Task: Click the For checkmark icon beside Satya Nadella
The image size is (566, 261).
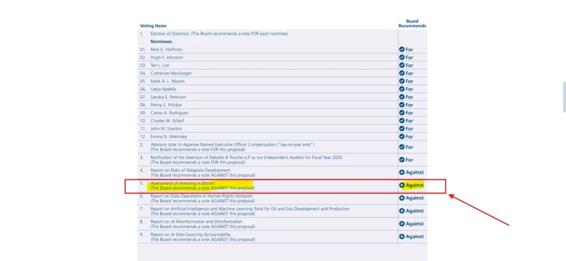Action: tap(401, 89)
